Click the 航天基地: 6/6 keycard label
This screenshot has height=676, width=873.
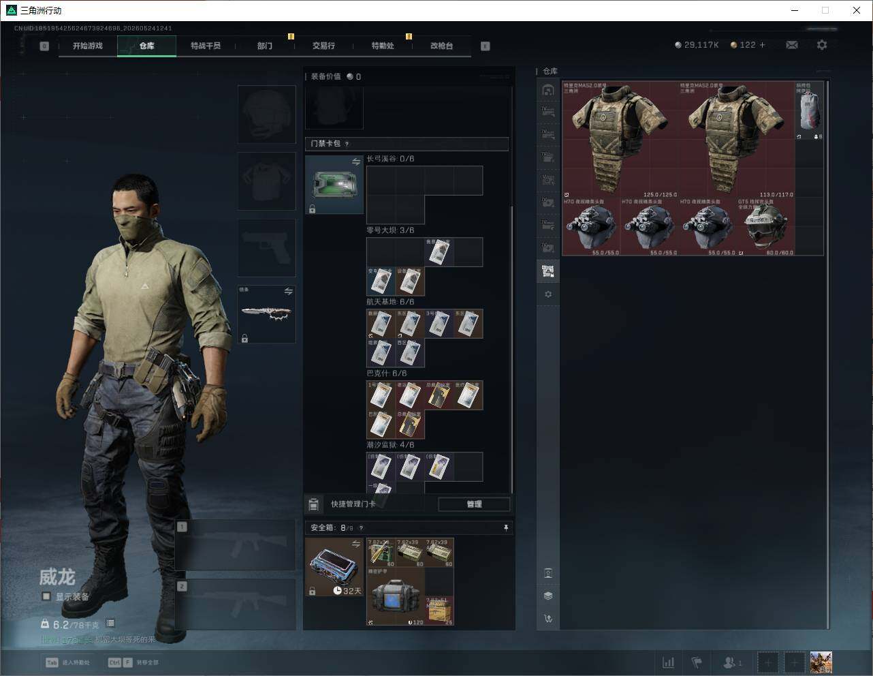point(390,302)
